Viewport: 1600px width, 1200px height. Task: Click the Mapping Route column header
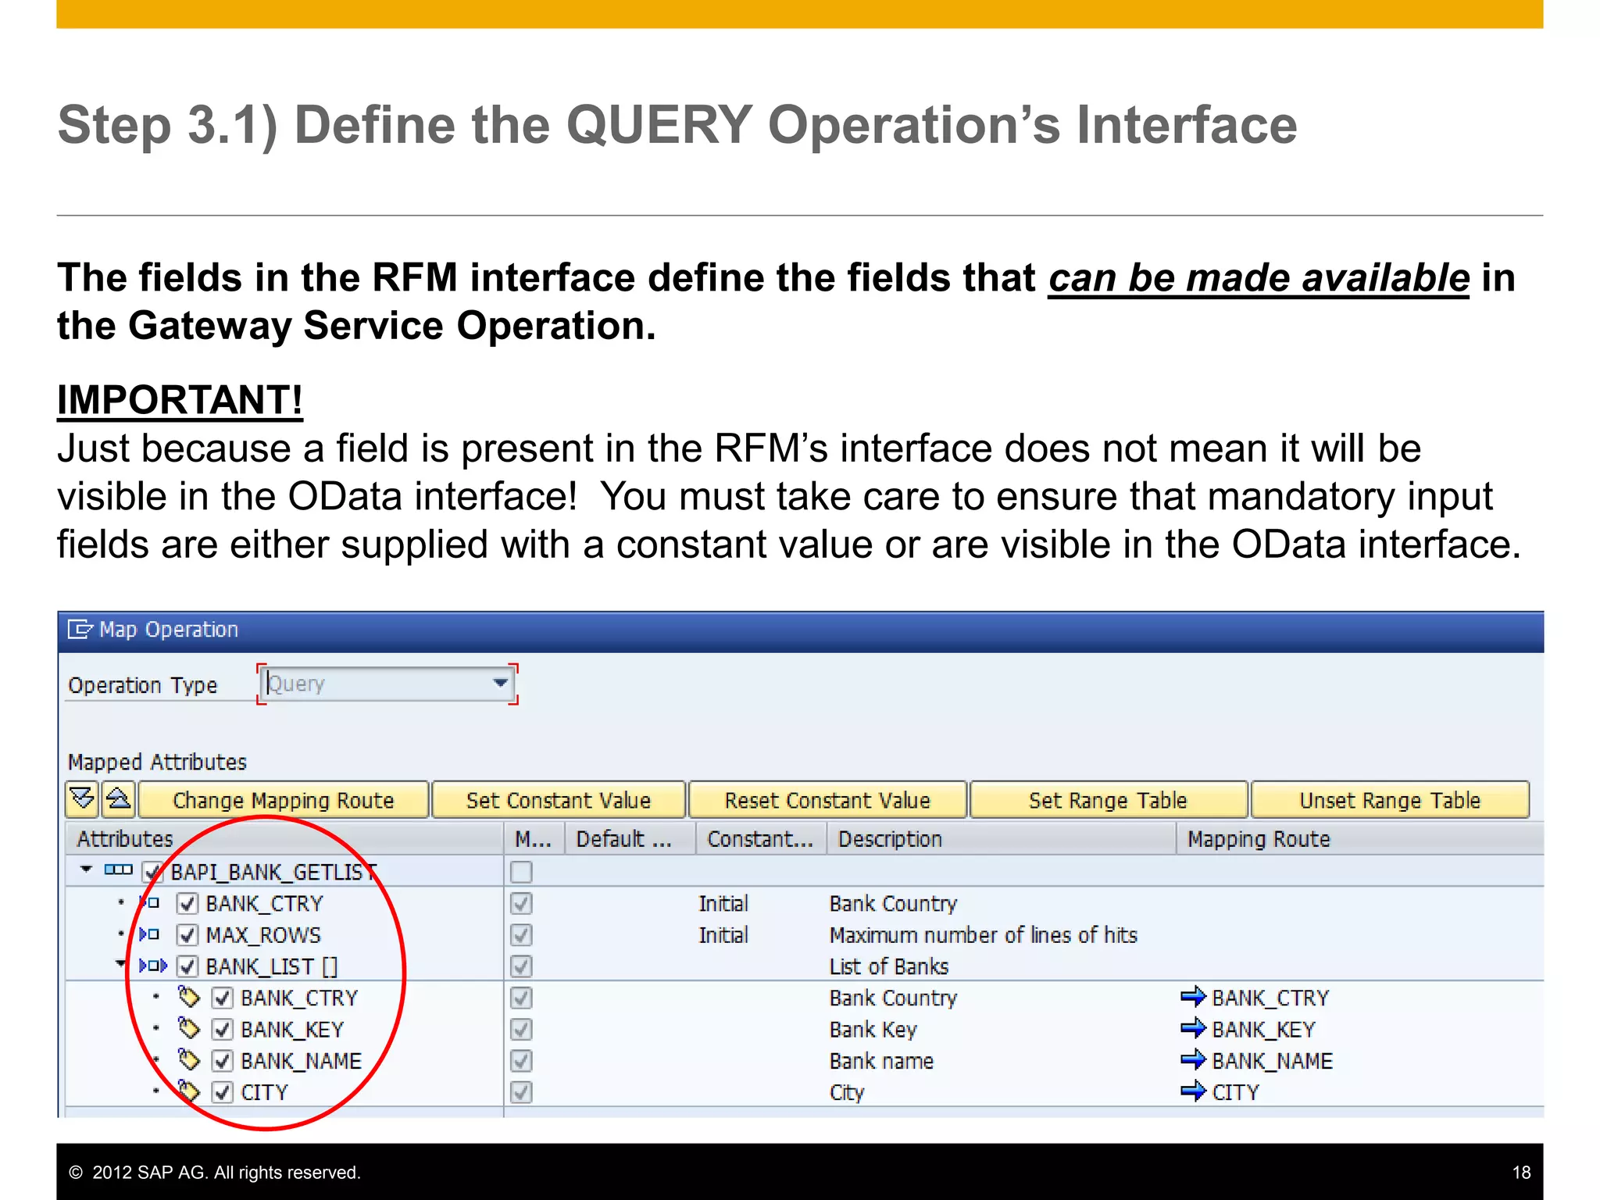point(1360,838)
